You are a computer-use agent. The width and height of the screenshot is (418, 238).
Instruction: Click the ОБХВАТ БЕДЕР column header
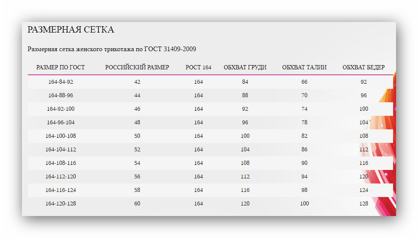(x=364, y=67)
